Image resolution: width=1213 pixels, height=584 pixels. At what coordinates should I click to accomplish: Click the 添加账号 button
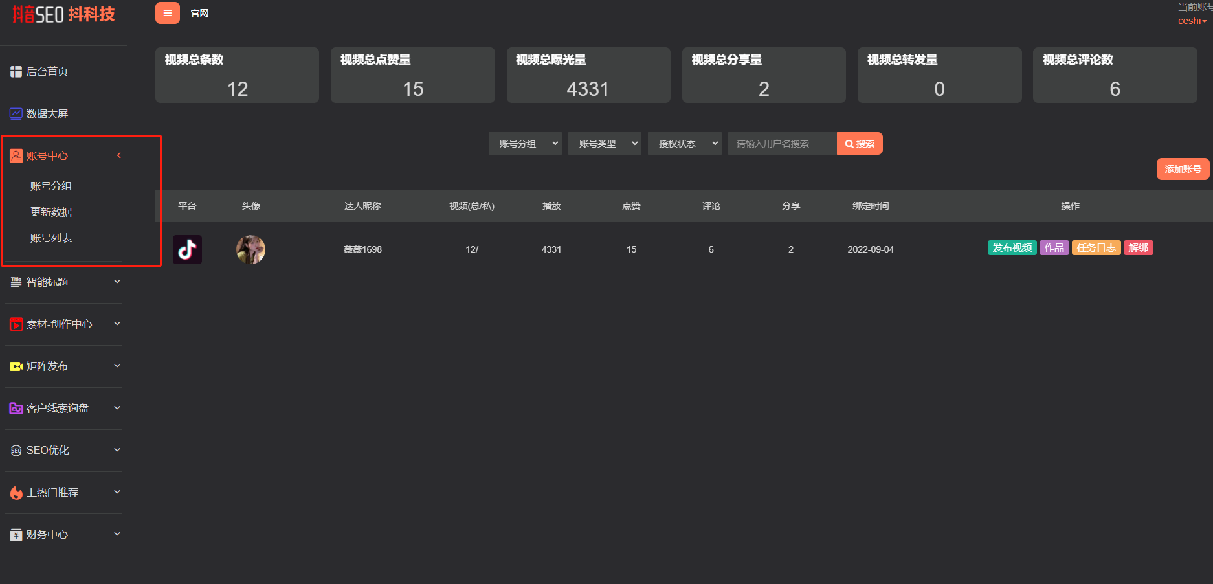pyautogui.click(x=1183, y=169)
